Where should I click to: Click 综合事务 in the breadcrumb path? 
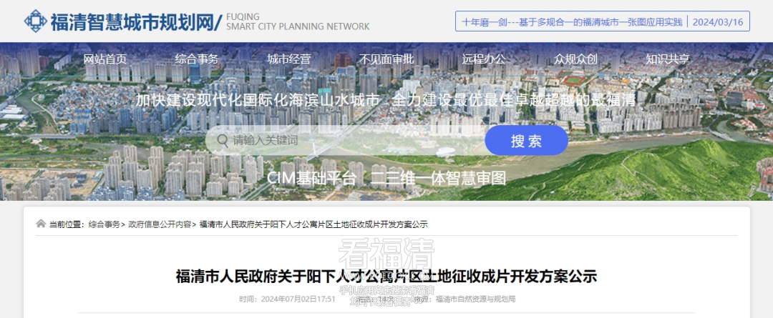tap(104, 224)
